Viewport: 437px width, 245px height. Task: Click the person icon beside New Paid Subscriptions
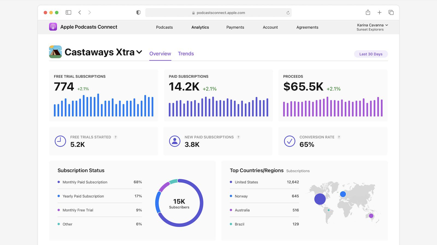click(175, 141)
